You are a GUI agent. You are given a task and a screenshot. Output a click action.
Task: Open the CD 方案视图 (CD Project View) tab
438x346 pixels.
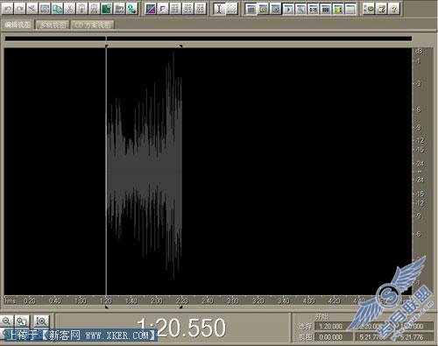click(x=92, y=25)
